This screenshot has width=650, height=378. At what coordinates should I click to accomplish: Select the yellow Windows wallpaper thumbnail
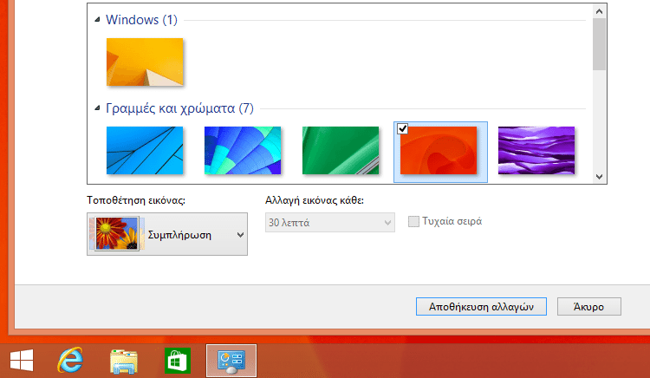(145, 62)
